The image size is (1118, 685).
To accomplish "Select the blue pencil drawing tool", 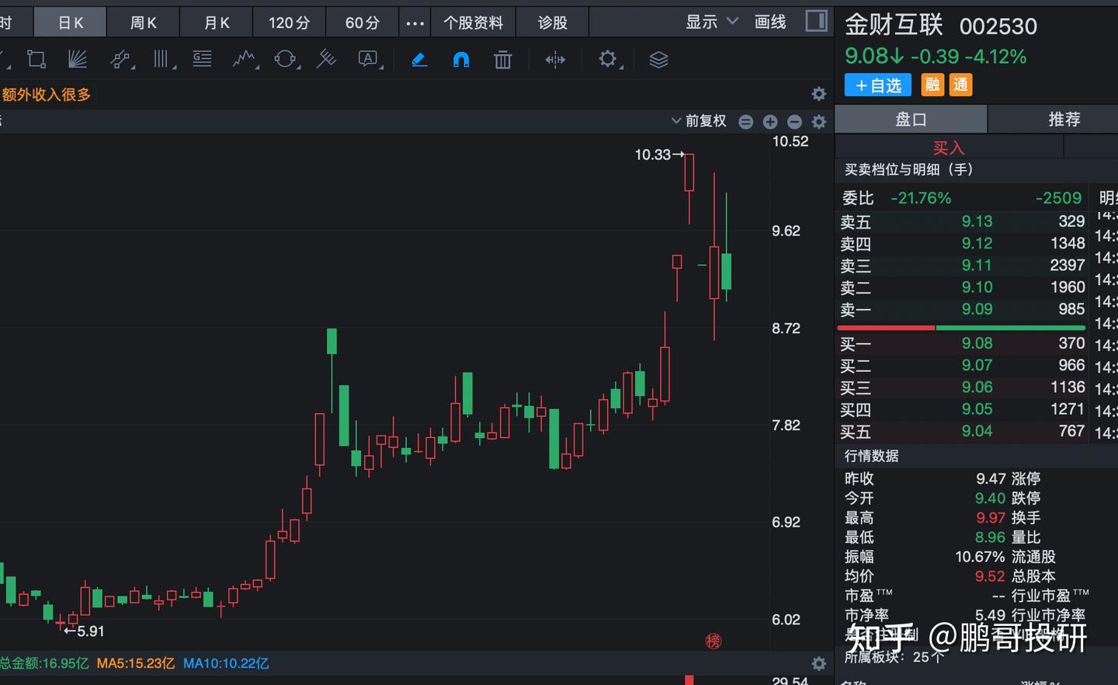I will (419, 59).
